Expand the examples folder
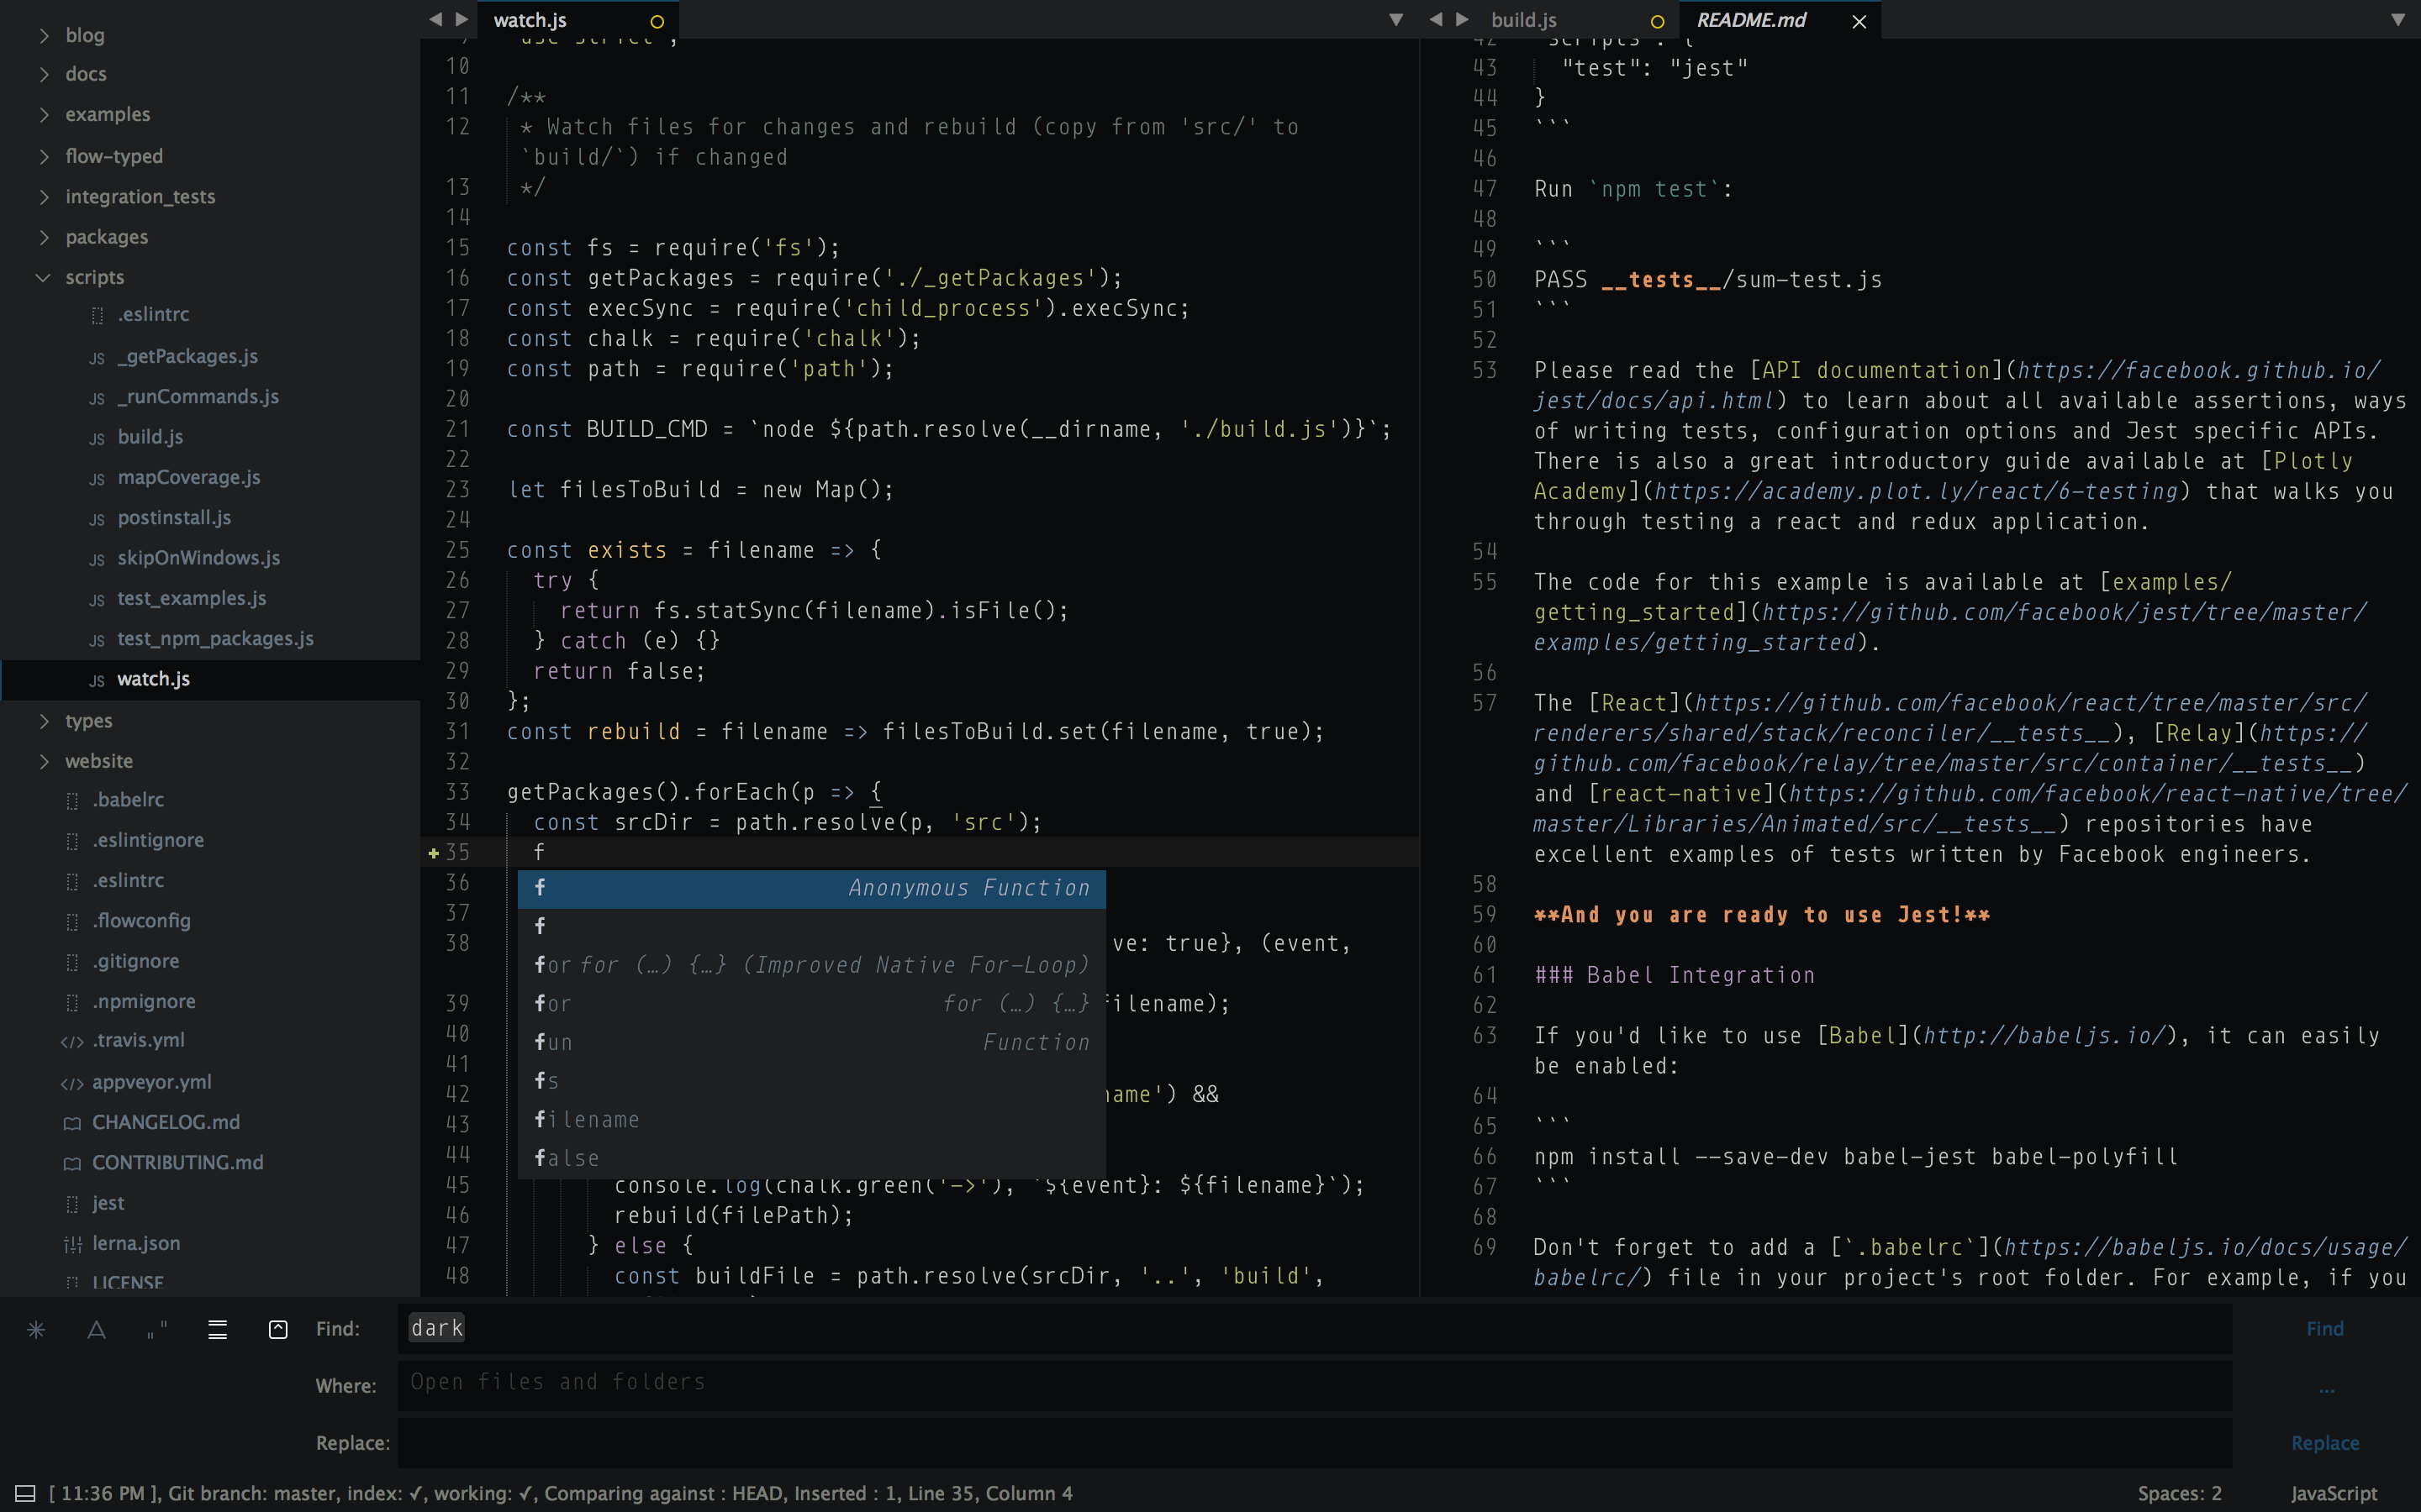Viewport: 2421px width, 1512px height. coord(44,114)
